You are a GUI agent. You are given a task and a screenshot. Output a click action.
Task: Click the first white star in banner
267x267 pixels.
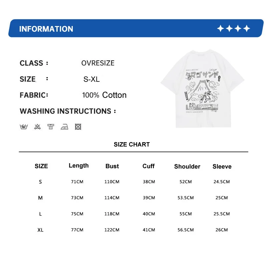[221, 28]
